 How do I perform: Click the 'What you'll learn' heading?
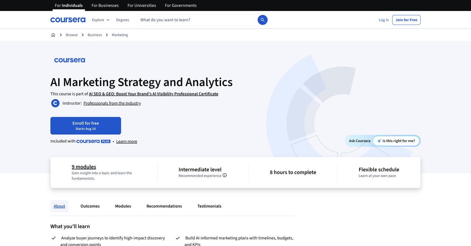point(70,226)
